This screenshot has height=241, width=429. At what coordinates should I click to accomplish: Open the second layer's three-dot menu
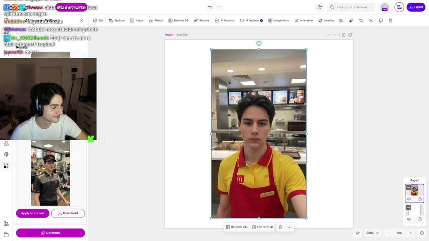tap(408, 208)
